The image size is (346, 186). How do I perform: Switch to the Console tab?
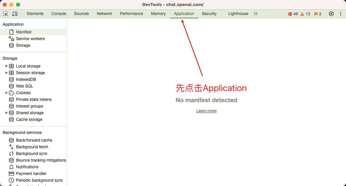(x=59, y=13)
